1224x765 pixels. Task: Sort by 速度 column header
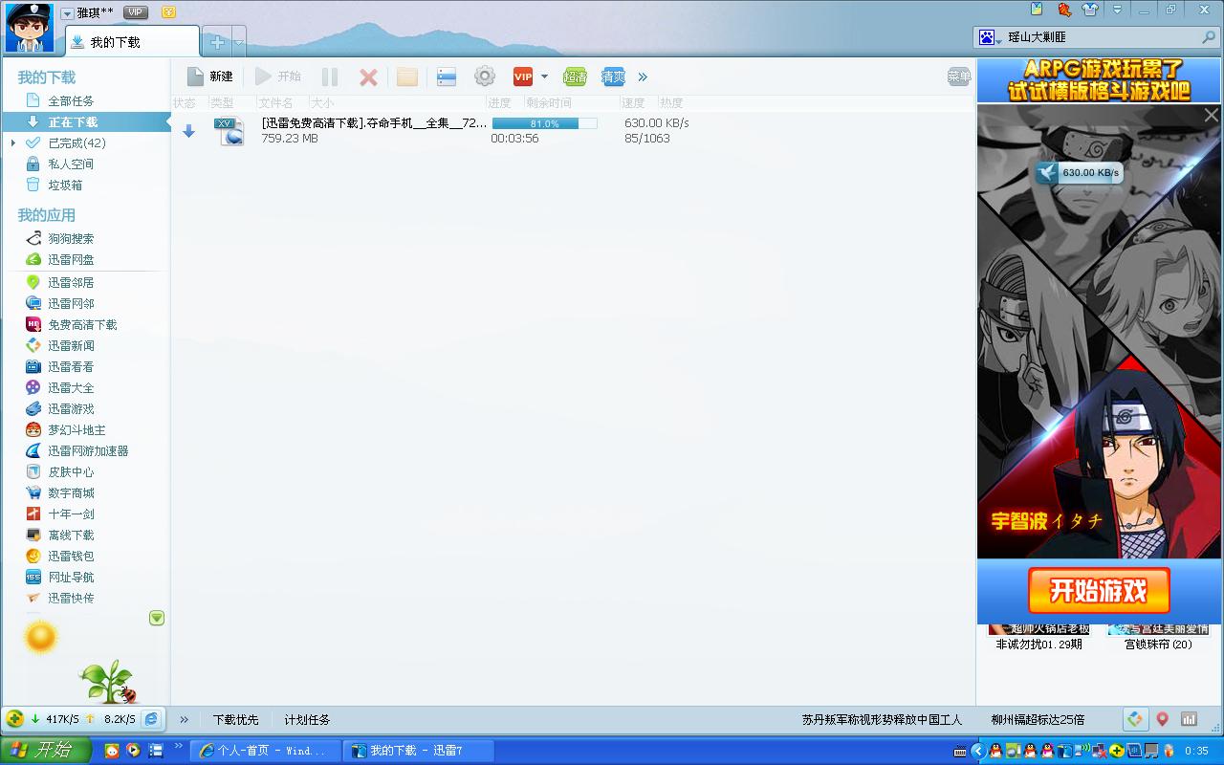click(x=633, y=102)
